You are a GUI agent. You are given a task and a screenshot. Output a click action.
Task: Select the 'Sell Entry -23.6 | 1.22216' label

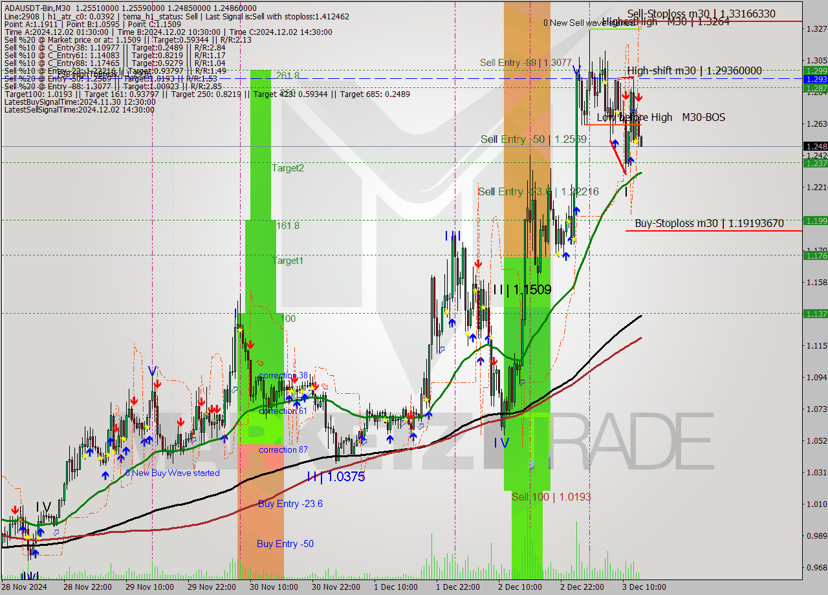coord(538,191)
